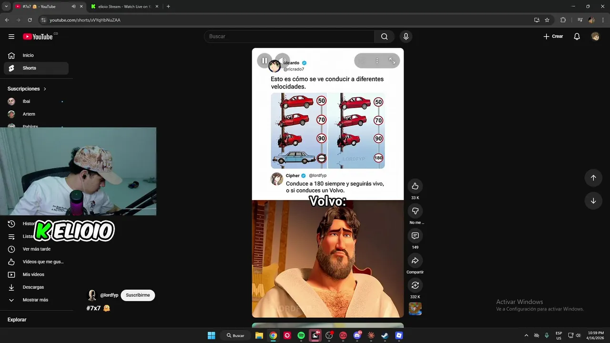Install app icon in address bar
This screenshot has width=610, height=343.
pyautogui.click(x=537, y=20)
